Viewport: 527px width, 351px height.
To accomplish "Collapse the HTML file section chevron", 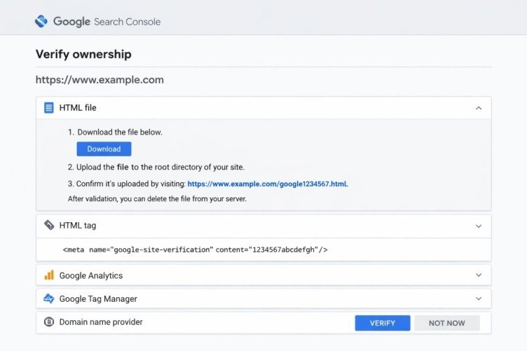I will 479,108.
